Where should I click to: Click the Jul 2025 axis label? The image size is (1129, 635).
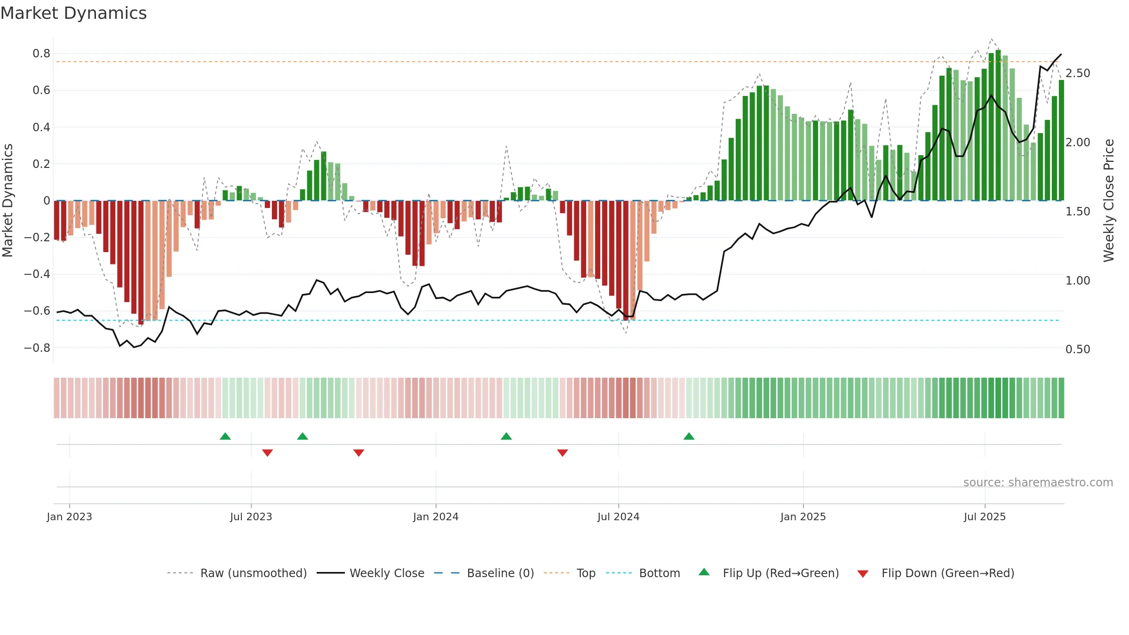(x=985, y=516)
